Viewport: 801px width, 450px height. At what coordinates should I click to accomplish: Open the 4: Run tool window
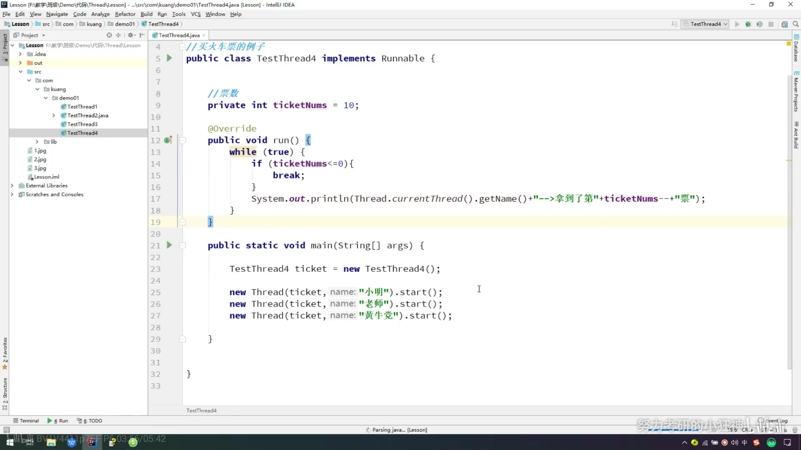pos(58,421)
